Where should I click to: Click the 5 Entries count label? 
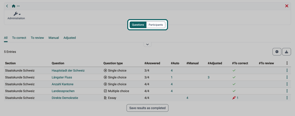(x=10, y=52)
